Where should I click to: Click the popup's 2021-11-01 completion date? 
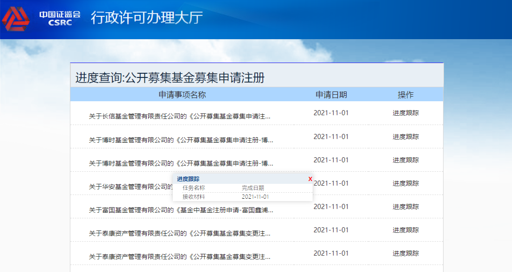coord(255,197)
